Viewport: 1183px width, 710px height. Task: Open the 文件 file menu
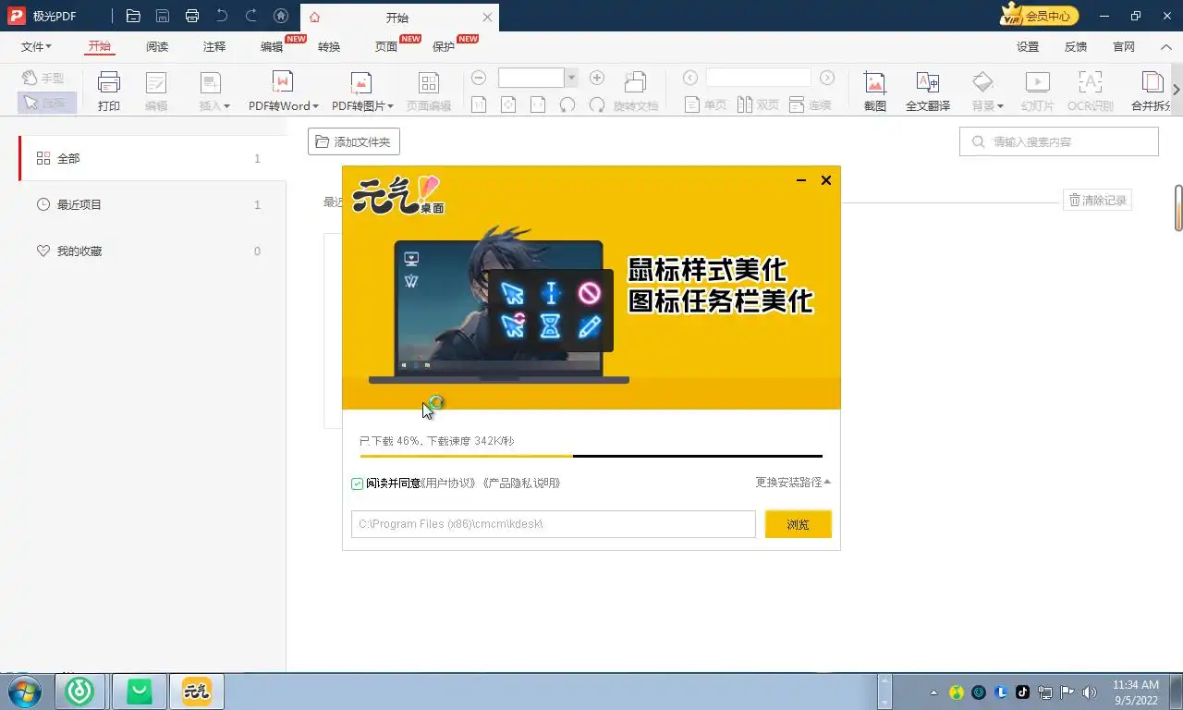click(36, 46)
